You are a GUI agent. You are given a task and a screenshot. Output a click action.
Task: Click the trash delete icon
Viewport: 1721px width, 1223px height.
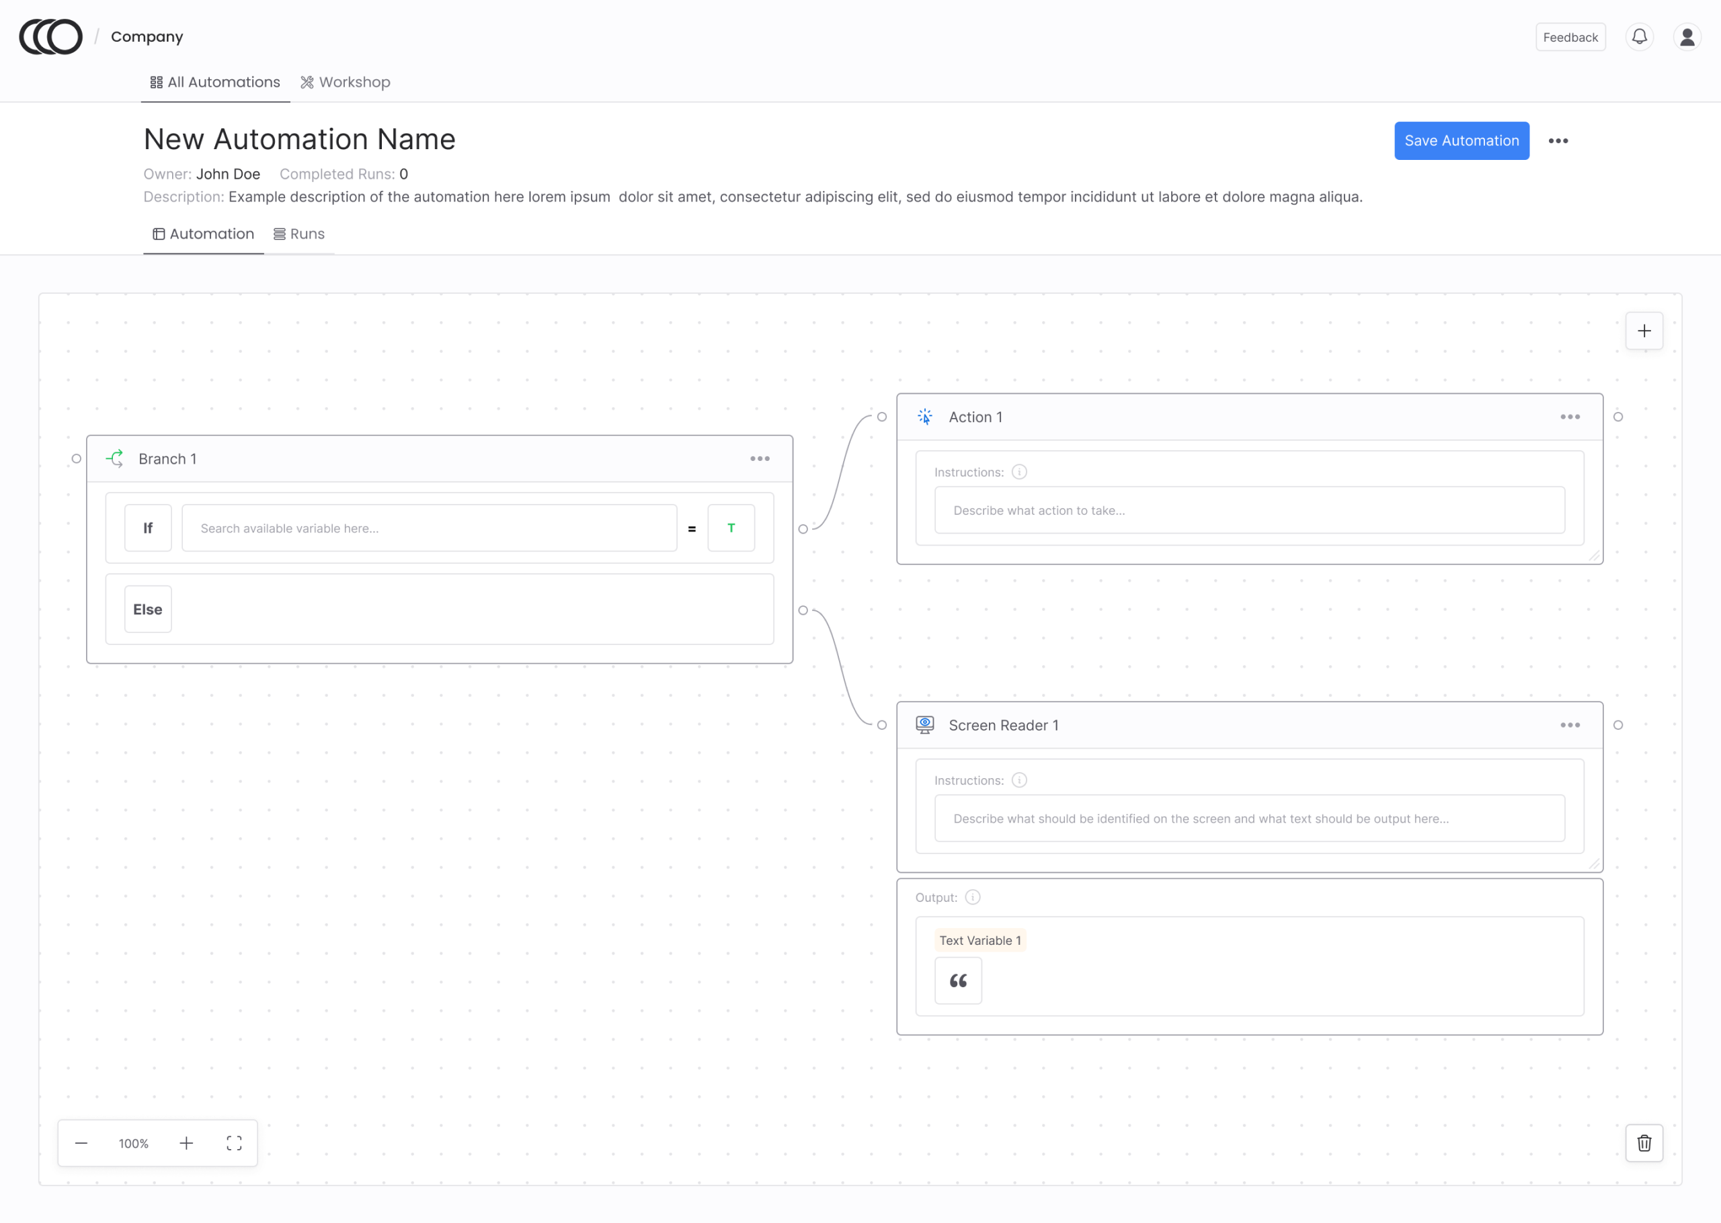(1644, 1143)
